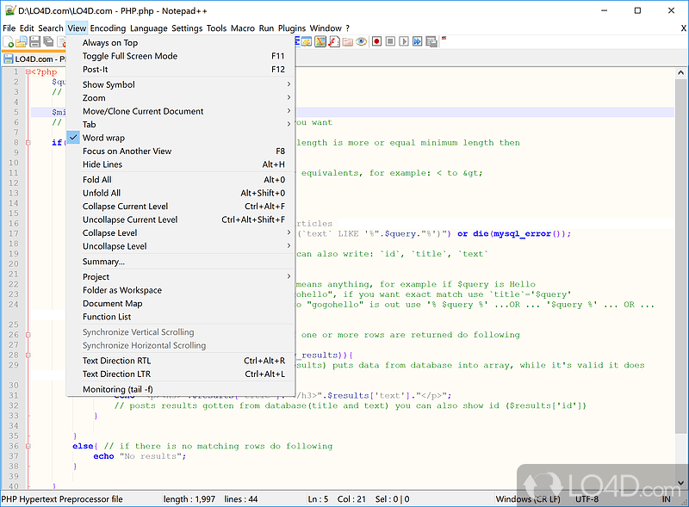Open the Plugins menu
The image size is (689, 507).
coord(292,28)
